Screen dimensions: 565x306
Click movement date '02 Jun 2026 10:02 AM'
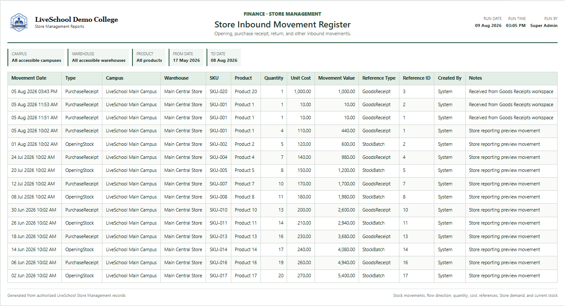[x=34, y=276]
